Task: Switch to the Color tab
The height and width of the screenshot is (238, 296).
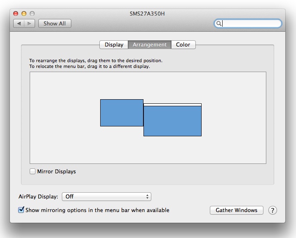Action: (183, 45)
